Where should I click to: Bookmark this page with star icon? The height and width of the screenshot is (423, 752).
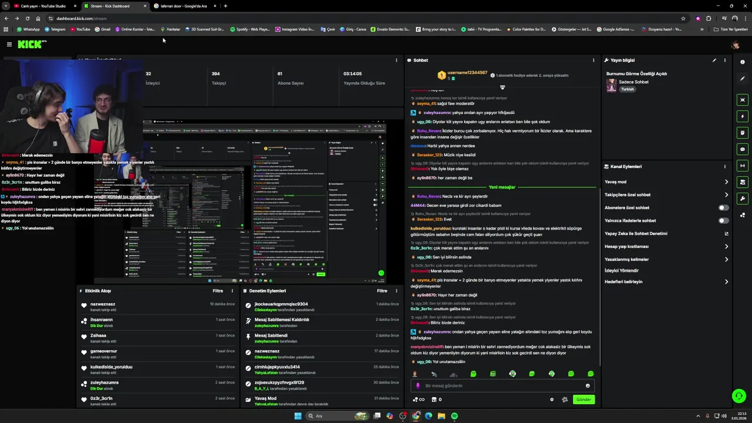coord(683,18)
